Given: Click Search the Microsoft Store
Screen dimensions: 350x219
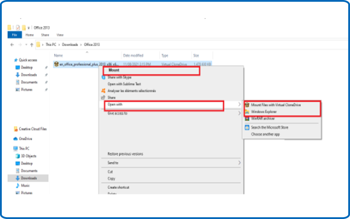Looking at the screenshot, I should 270,127.
